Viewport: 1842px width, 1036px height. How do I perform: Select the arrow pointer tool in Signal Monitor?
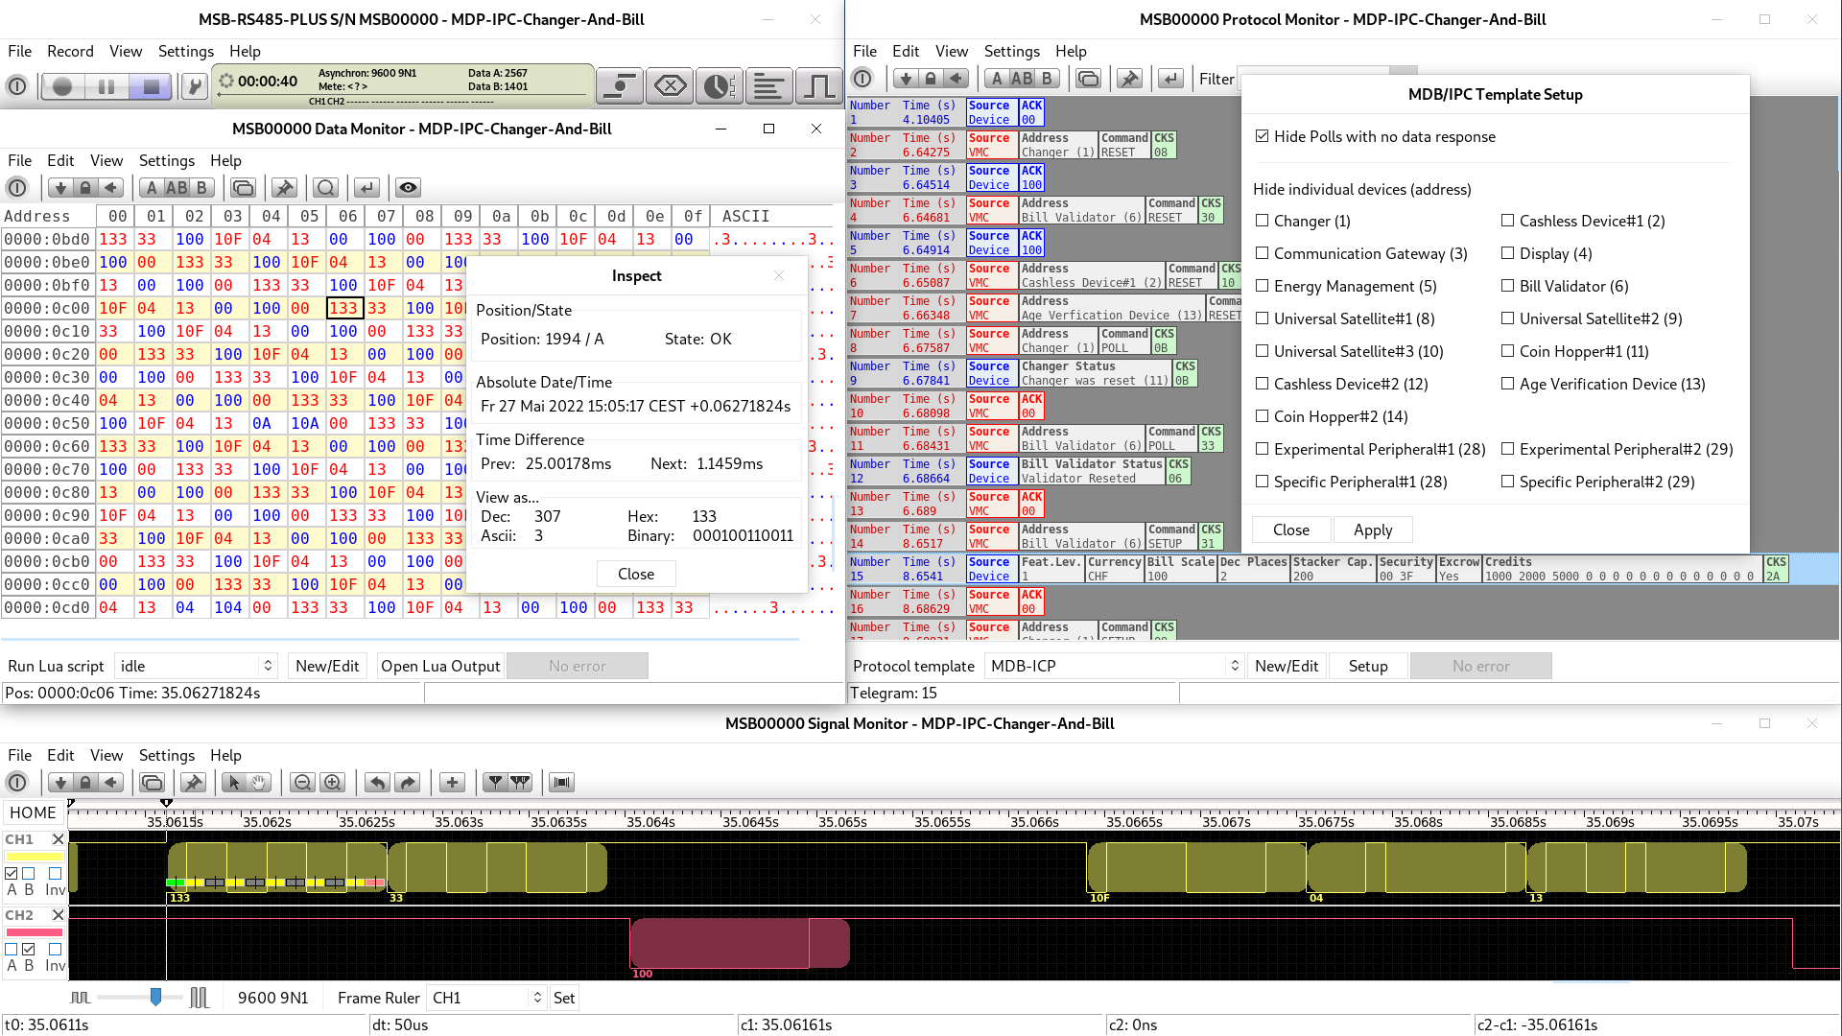tap(233, 783)
